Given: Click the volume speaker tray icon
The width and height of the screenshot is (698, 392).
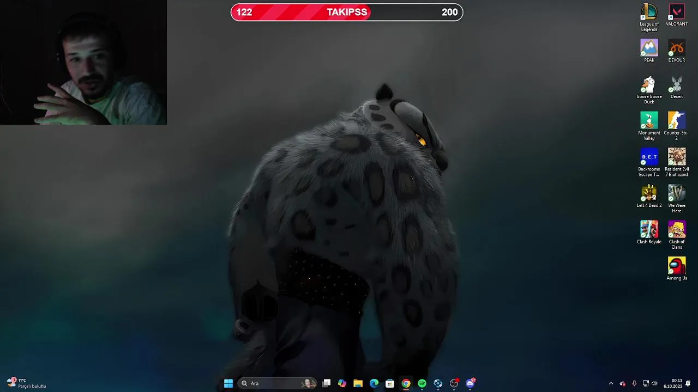Looking at the screenshot, I should (x=654, y=383).
